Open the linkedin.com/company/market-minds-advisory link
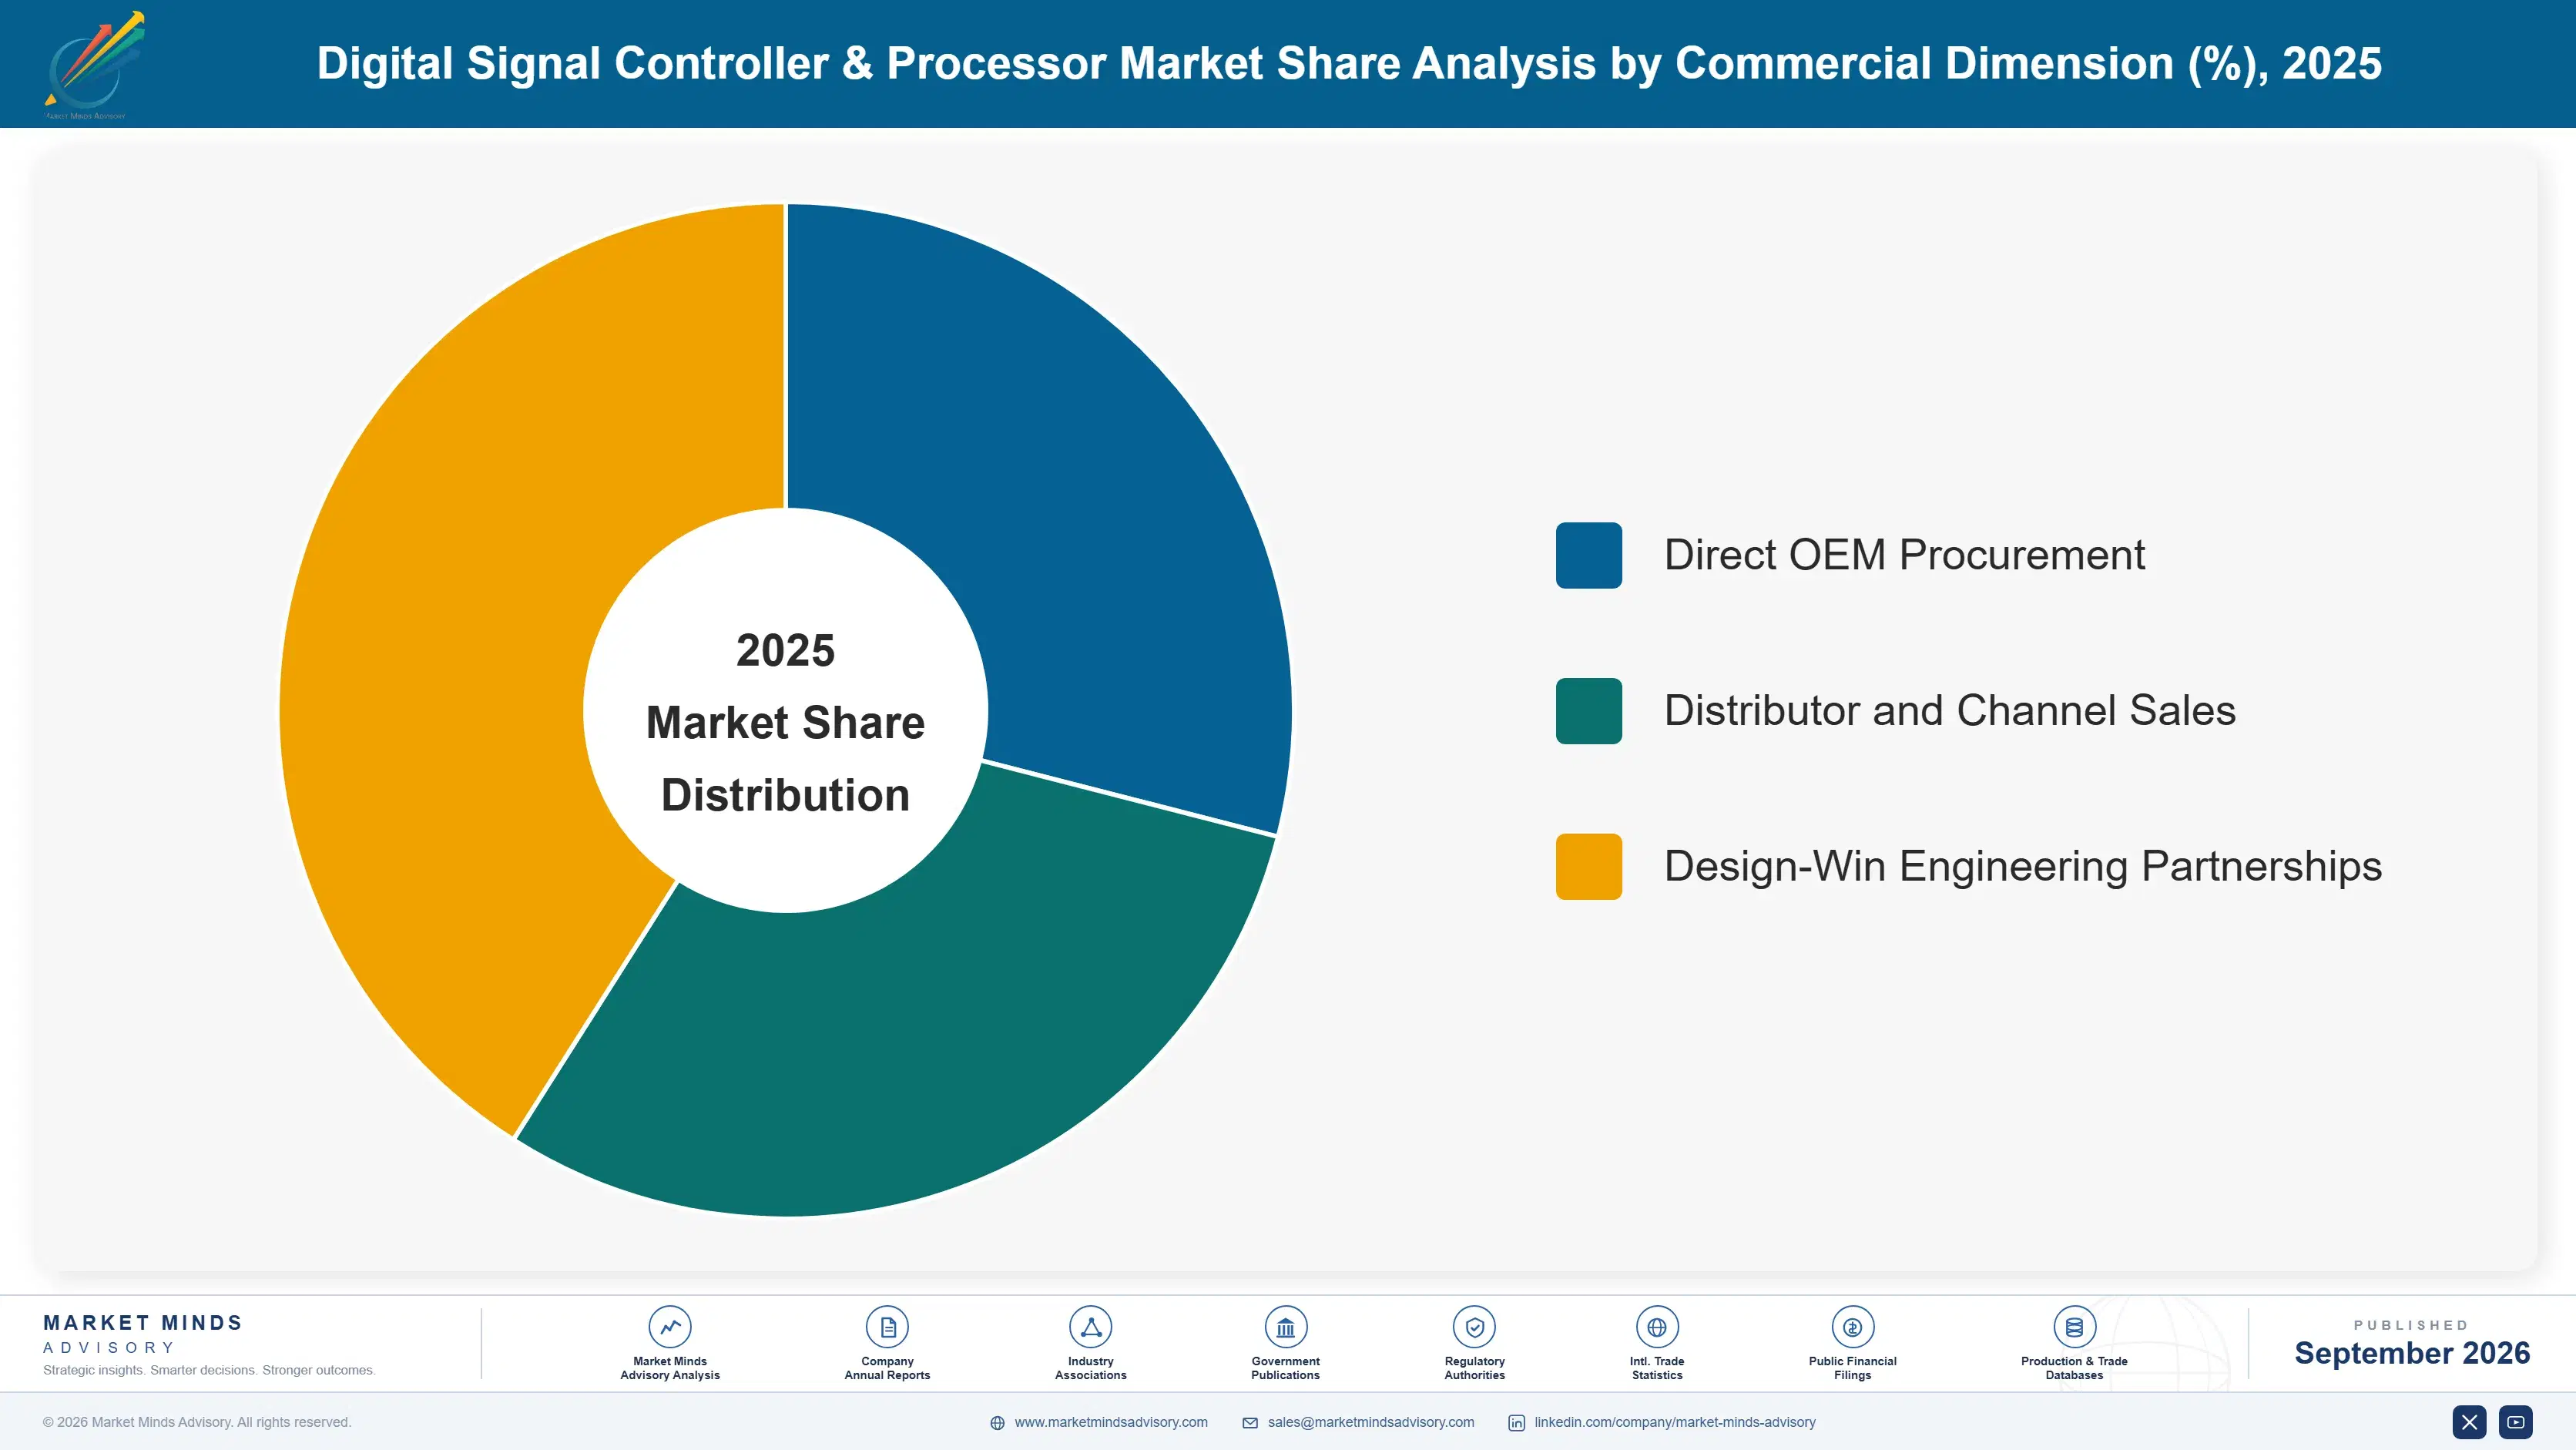Image resolution: width=2576 pixels, height=1450 pixels. coord(1675,1422)
